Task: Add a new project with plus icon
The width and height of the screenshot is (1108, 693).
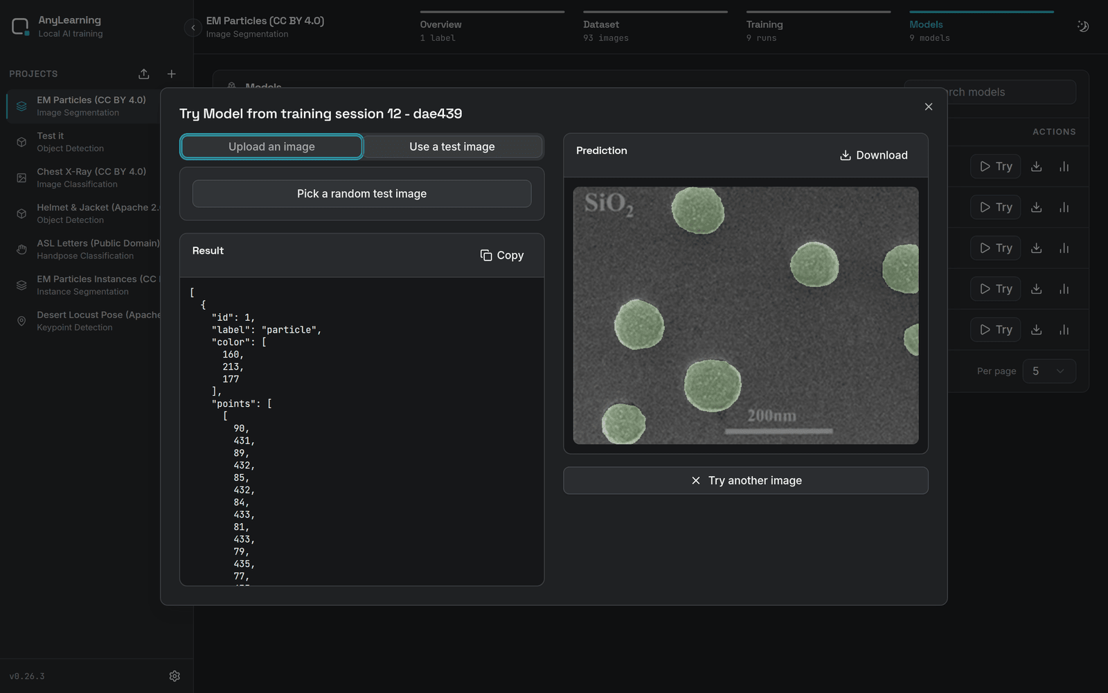Action: (172, 73)
